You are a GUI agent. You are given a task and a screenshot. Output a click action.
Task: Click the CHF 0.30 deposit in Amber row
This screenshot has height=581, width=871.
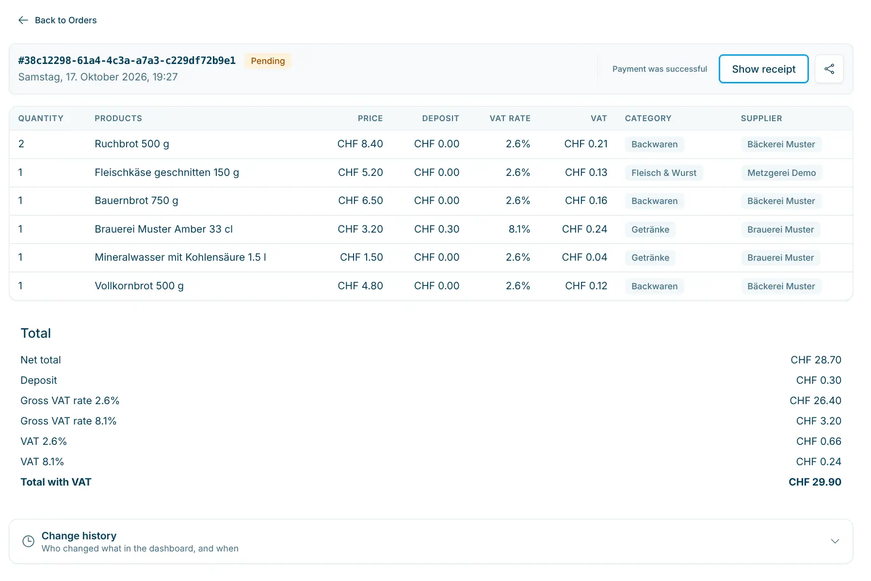pos(436,229)
